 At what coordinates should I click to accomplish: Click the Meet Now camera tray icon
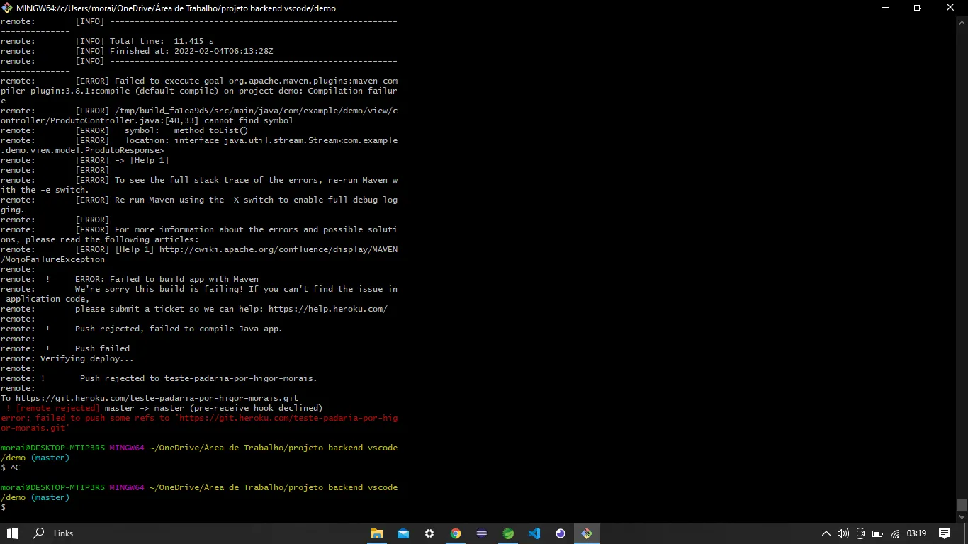(860, 533)
